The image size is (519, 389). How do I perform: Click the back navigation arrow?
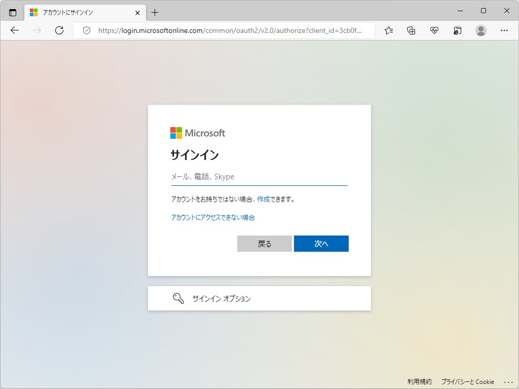[x=14, y=30]
